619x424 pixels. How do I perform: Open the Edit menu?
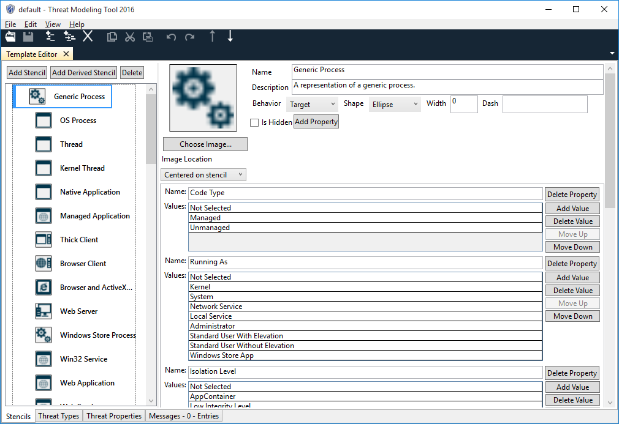click(x=31, y=24)
